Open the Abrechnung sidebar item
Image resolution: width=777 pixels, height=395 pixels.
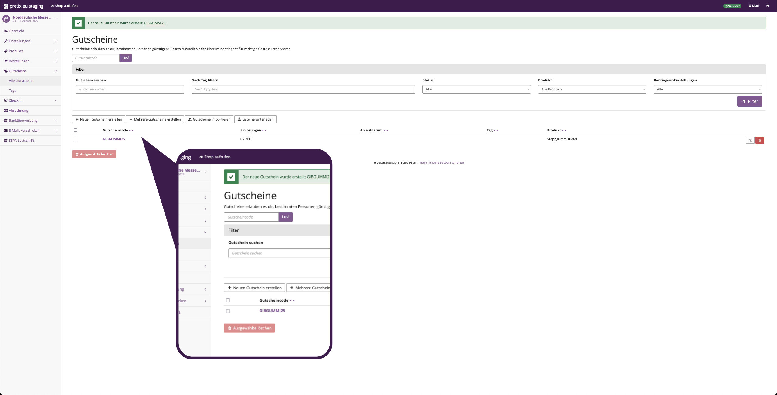(19, 111)
